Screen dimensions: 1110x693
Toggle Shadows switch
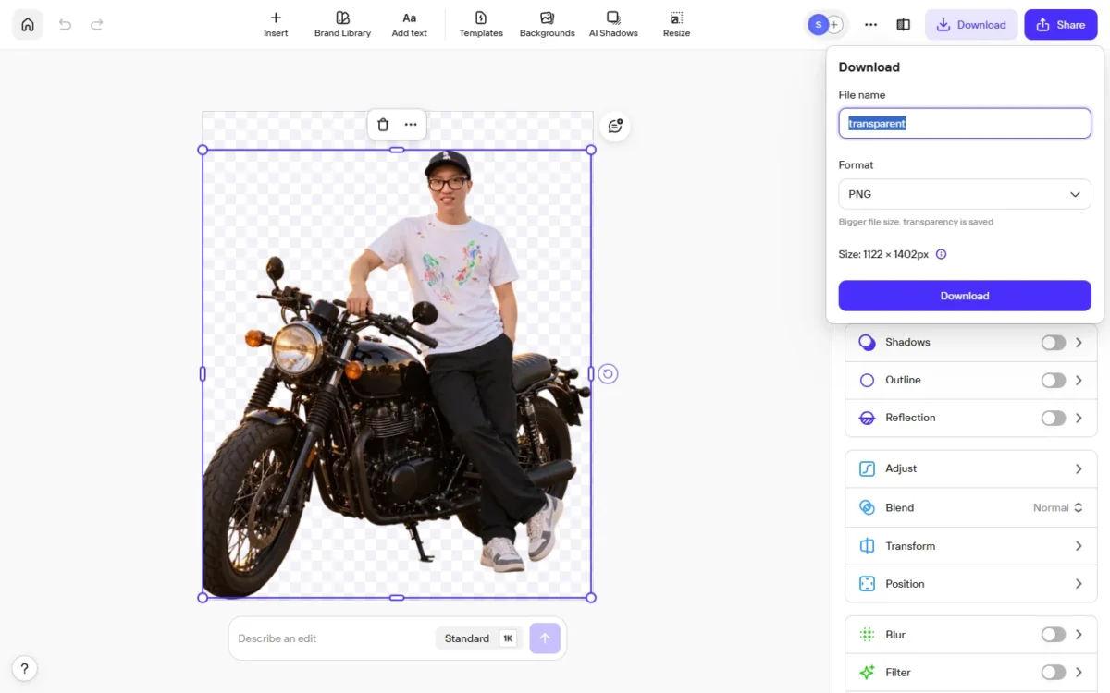tap(1053, 343)
